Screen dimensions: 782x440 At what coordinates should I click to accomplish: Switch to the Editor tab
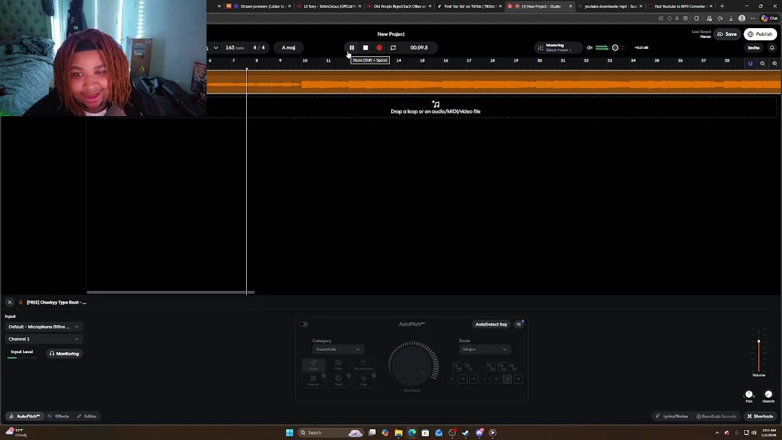(87, 416)
